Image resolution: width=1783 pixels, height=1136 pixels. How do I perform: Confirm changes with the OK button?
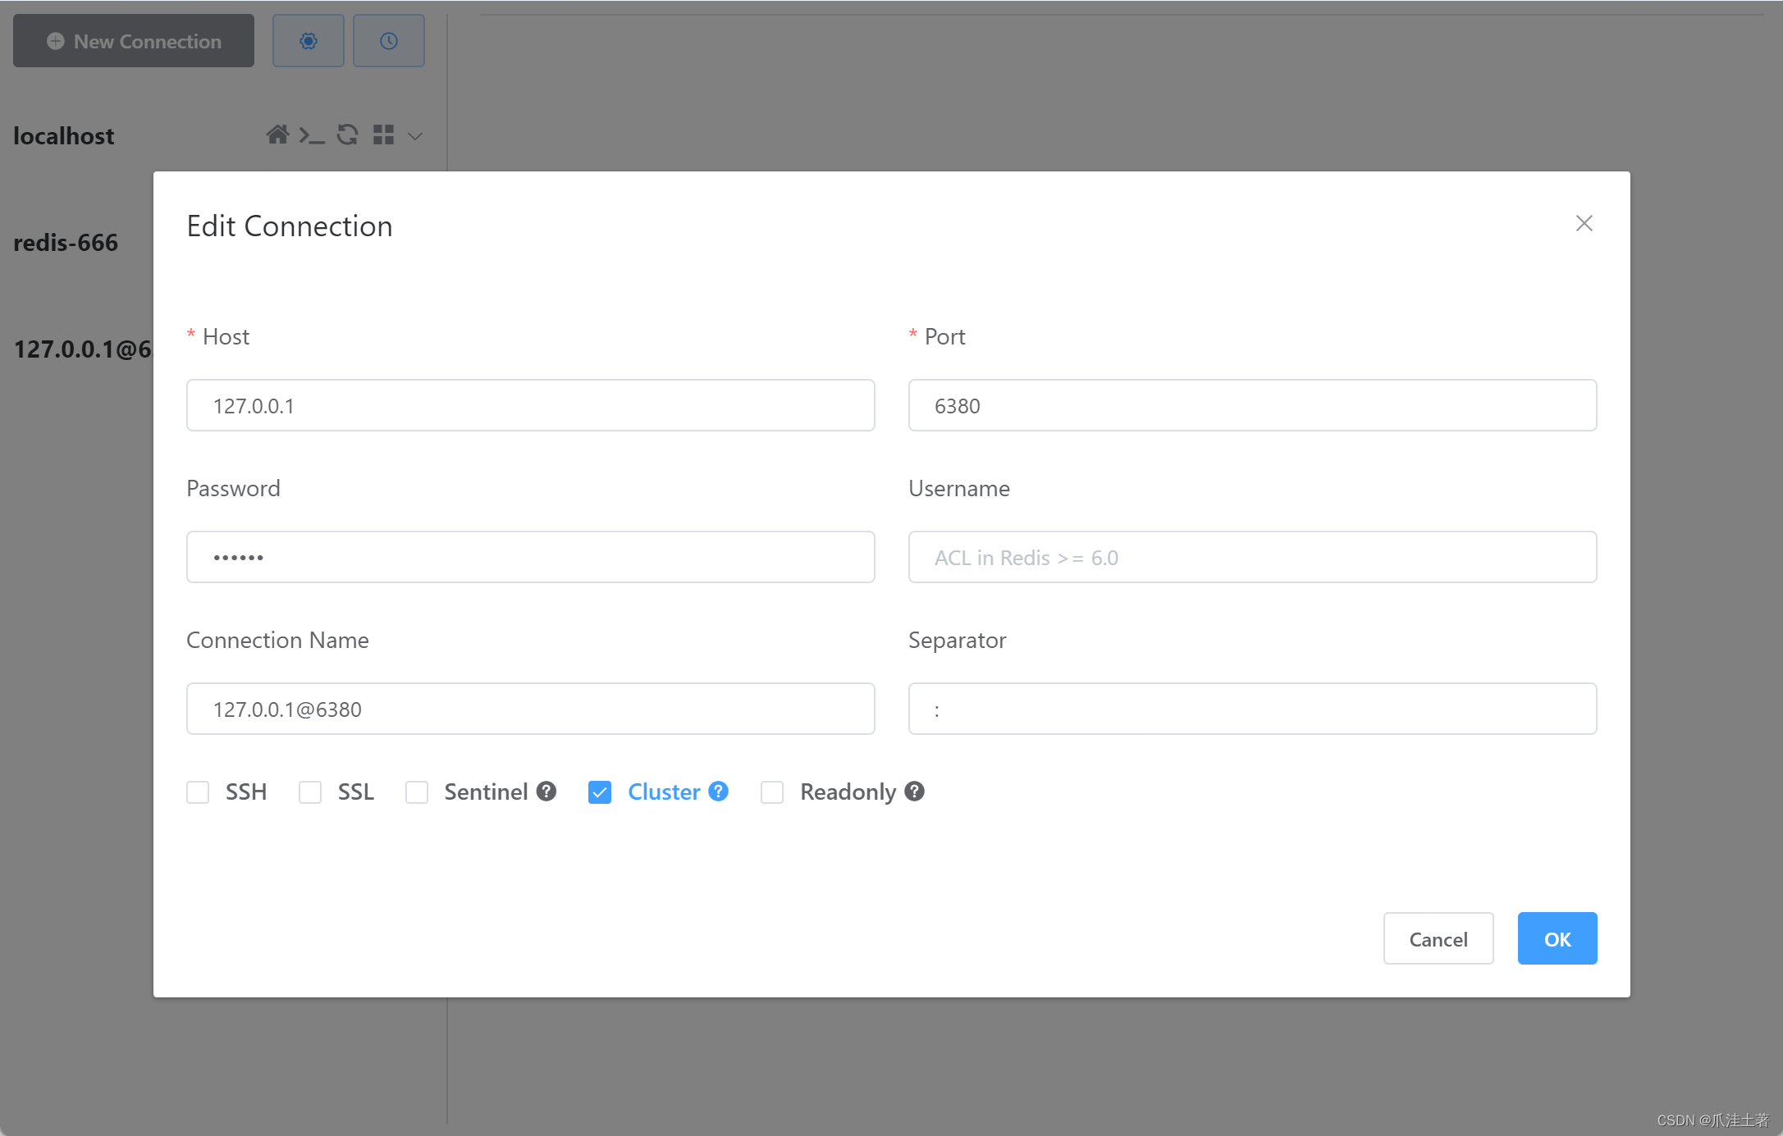1557,938
